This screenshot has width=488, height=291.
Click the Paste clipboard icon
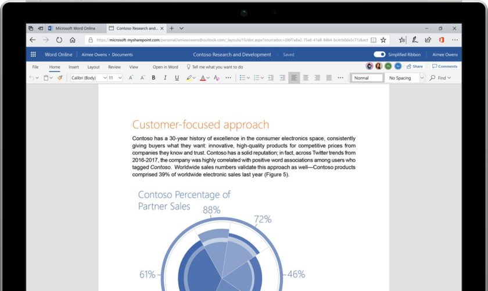click(46, 78)
